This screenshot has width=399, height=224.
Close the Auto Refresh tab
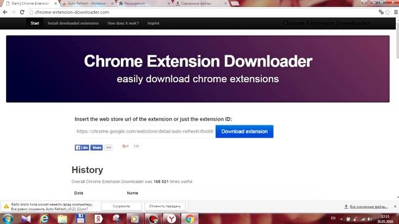[112, 4]
